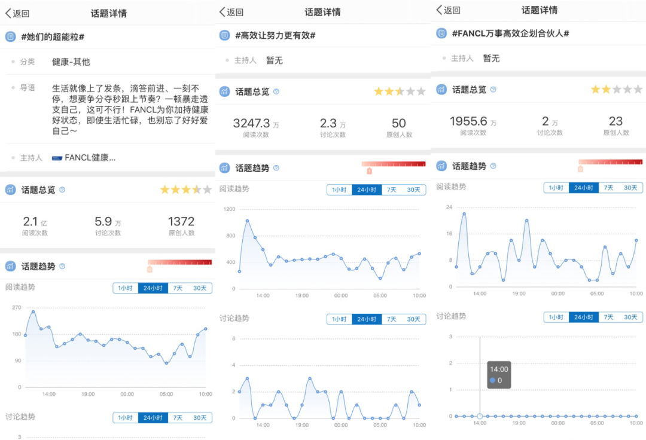Click the heat level slider marker in middle panel
Screen dimensions: 646x440
(369, 170)
